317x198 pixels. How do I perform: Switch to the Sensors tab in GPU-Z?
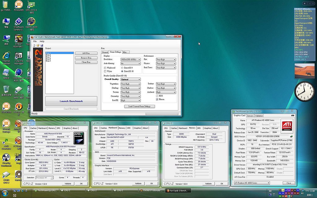(x=250, y=116)
